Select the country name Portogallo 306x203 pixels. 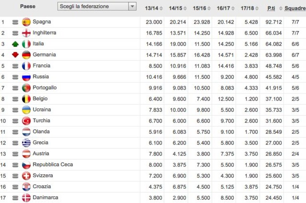coord(45,88)
